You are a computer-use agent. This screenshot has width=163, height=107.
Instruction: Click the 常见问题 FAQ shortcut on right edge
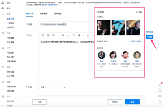(x=160, y=90)
